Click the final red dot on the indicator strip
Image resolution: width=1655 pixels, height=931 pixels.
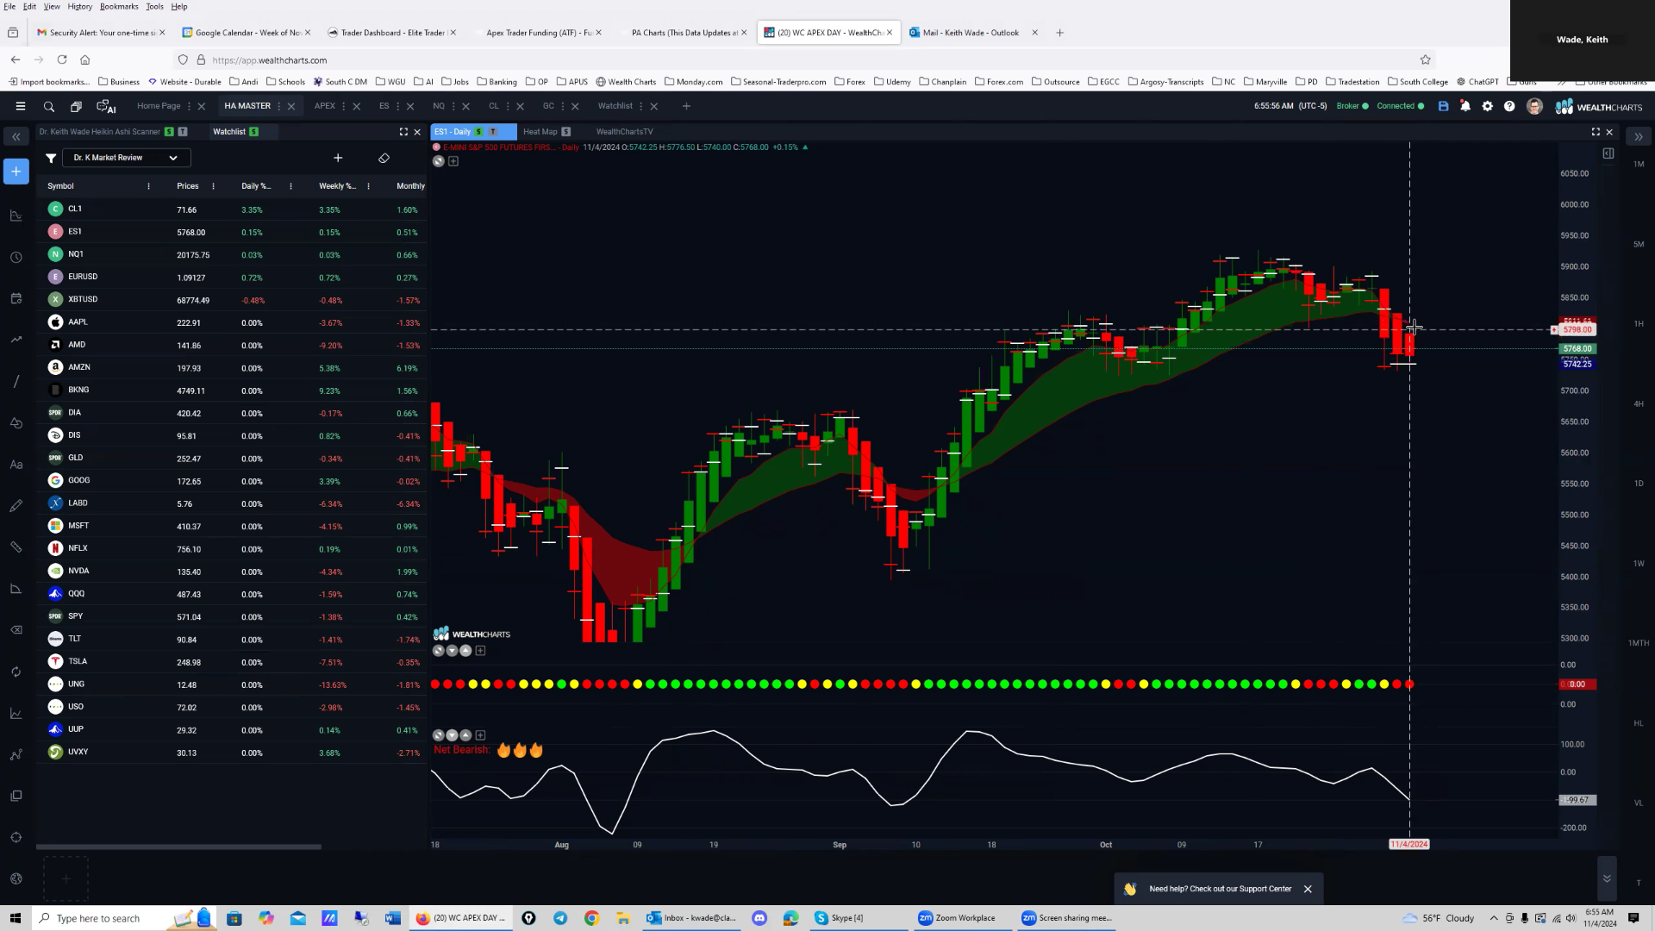(x=1409, y=684)
